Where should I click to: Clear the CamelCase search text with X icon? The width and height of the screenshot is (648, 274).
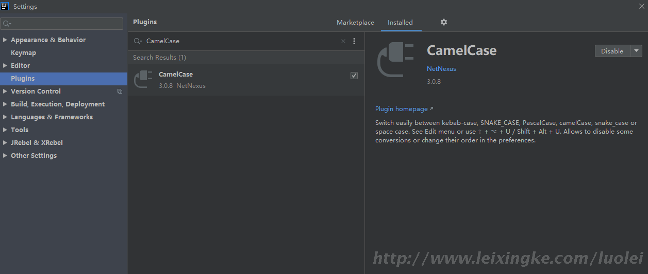(x=343, y=41)
